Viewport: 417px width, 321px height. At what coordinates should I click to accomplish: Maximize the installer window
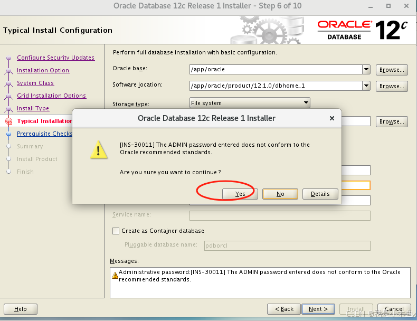388,6
